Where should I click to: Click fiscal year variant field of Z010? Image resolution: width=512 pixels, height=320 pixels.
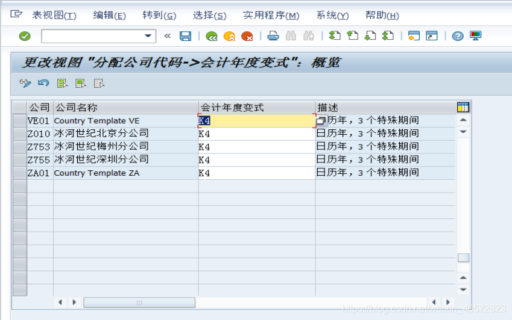pos(257,134)
